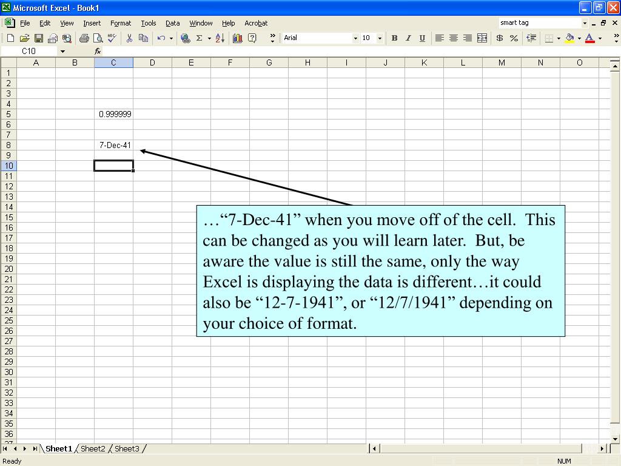Show more Formatting toolbar options
The image size is (621, 466).
[x=616, y=38]
